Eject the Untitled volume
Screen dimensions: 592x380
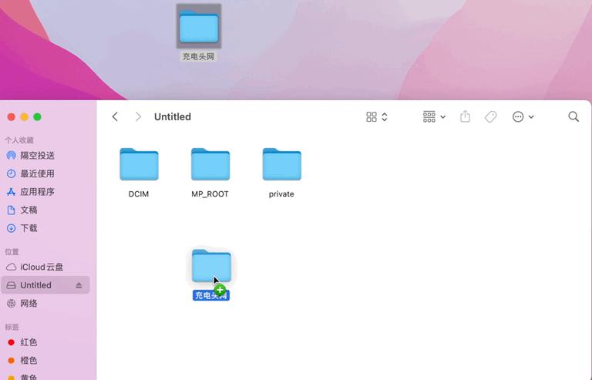coord(79,285)
